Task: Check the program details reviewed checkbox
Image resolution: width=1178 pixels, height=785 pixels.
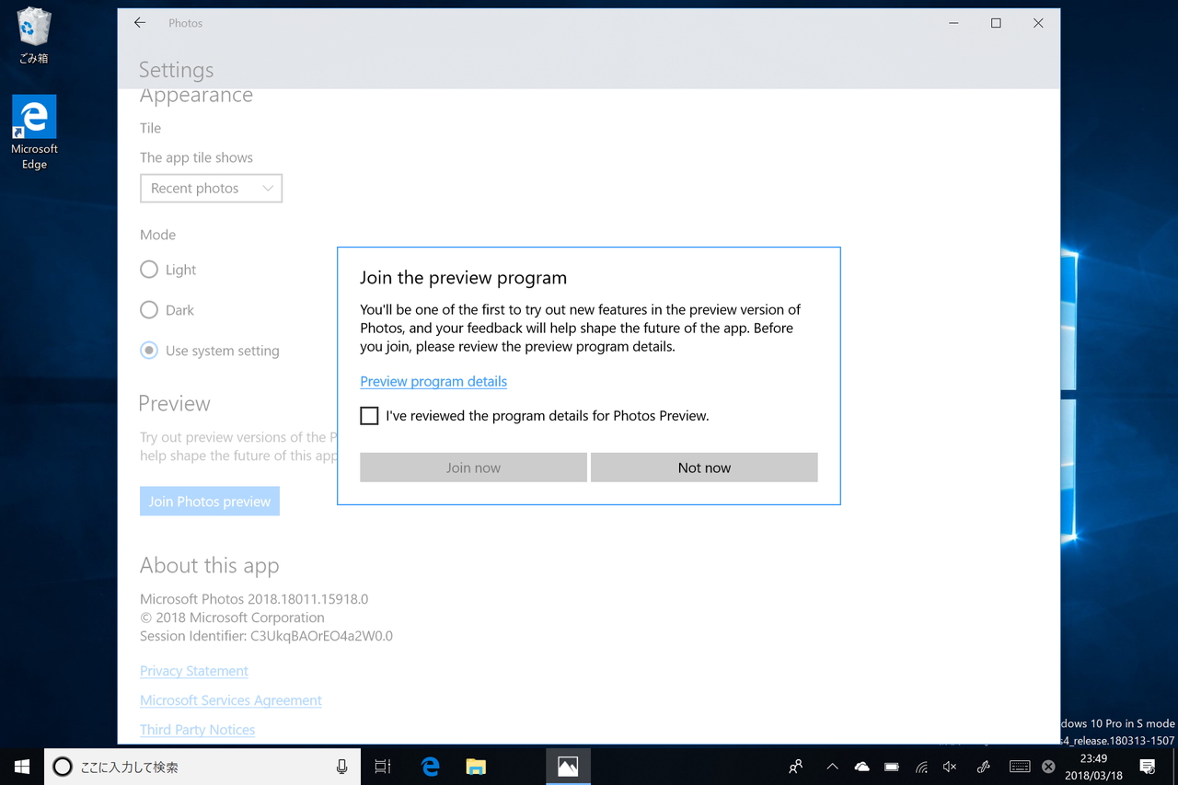Action: click(369, 416)
